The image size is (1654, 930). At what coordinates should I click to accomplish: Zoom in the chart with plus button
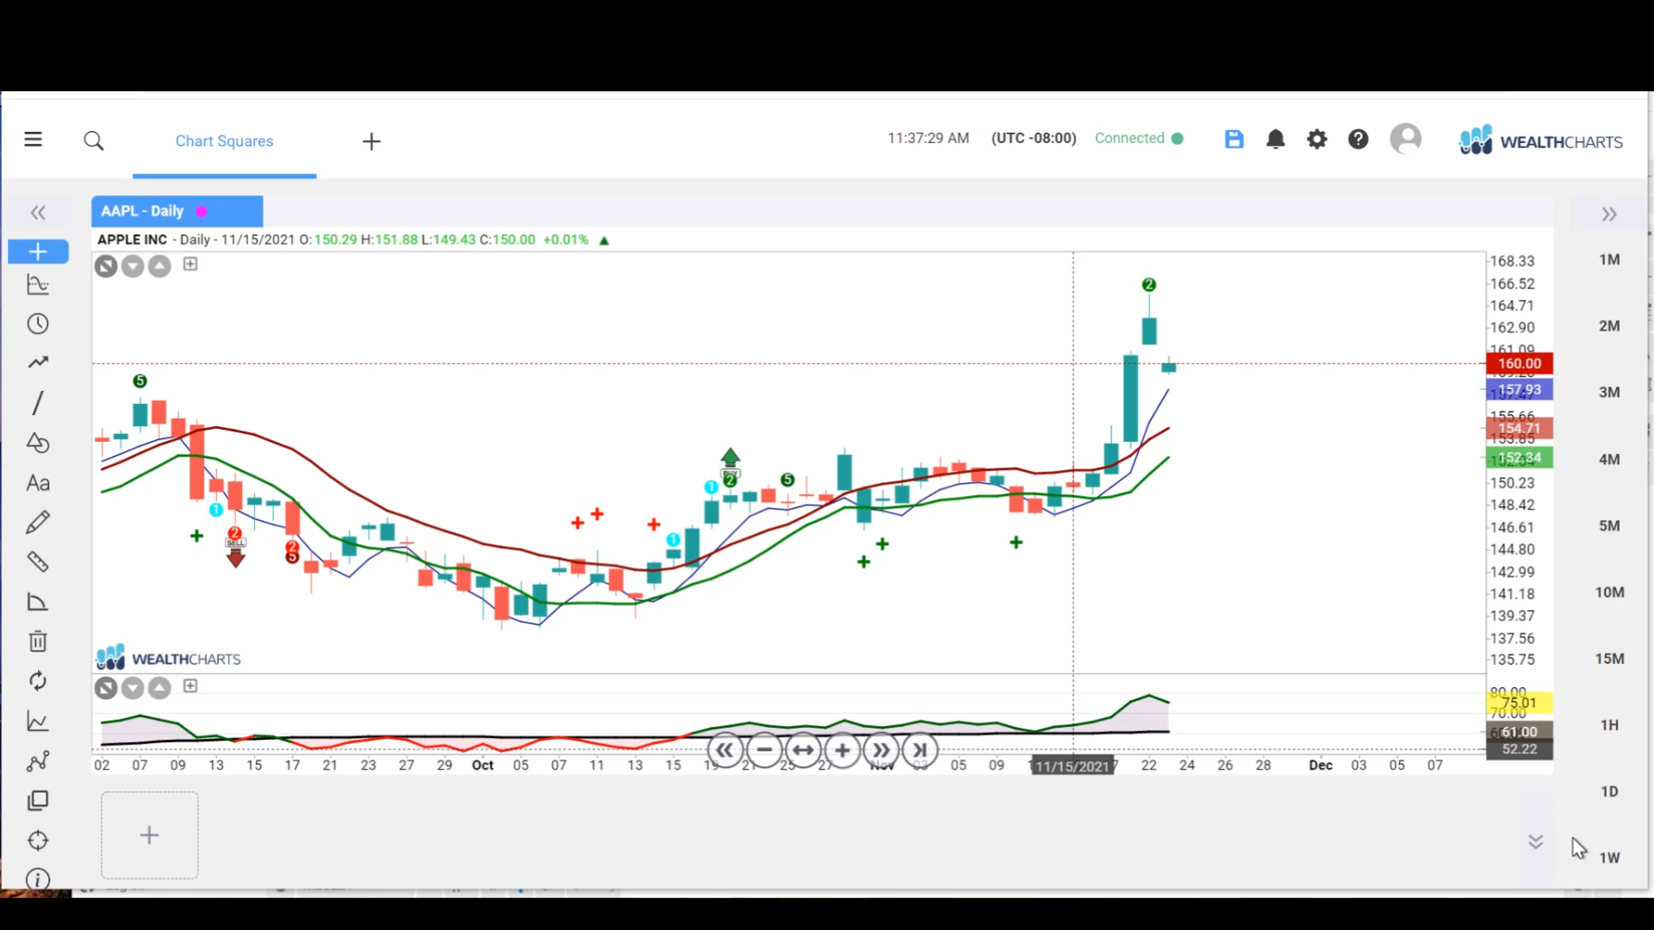843,751
